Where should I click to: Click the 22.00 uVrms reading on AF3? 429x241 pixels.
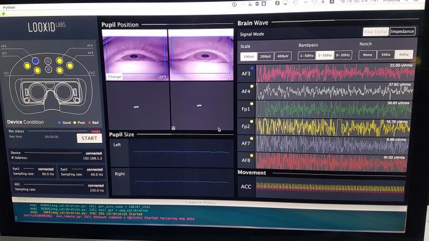[x=401, y=66]
